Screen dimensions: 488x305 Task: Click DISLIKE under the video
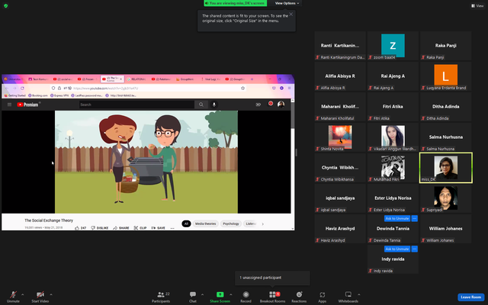[100, 228]
